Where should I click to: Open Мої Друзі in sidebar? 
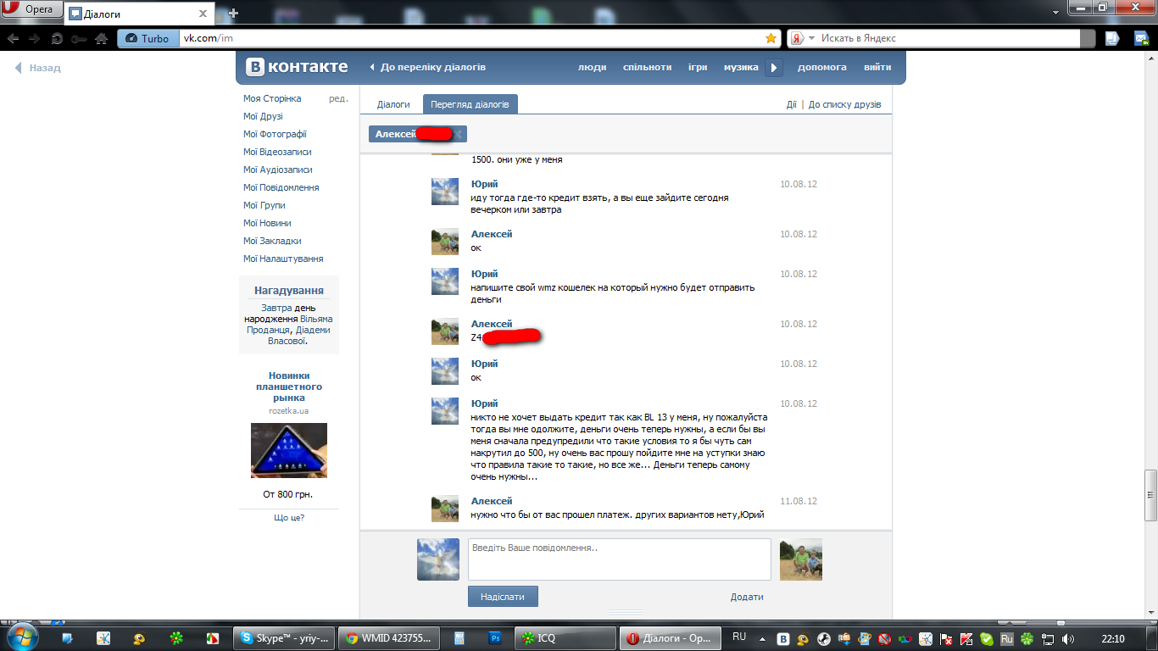click(263, 116)
